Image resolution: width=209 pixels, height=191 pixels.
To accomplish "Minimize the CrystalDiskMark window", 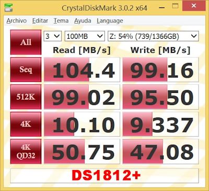I will pyautogui.click(x=162, y=7).
